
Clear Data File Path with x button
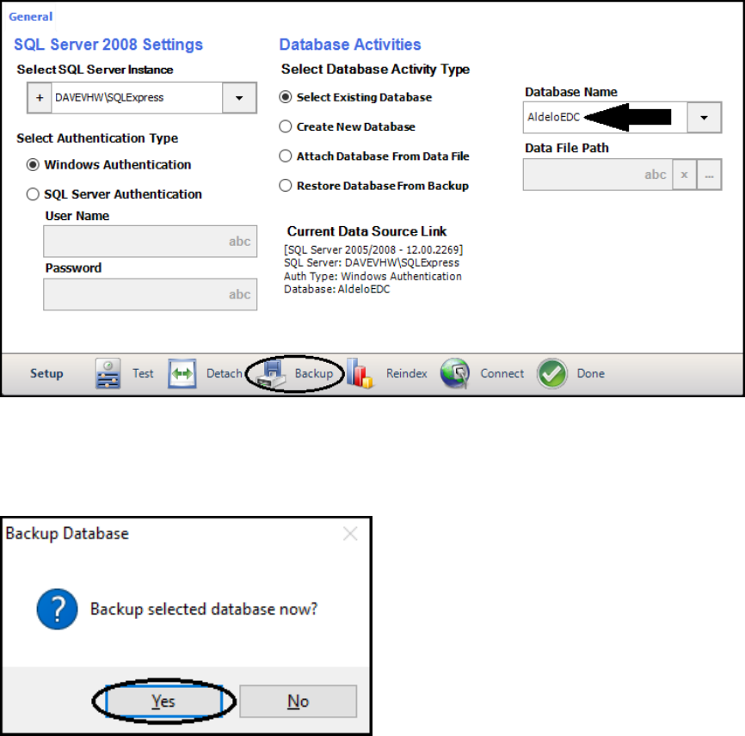pyautogui.click(x=684, y=175)
